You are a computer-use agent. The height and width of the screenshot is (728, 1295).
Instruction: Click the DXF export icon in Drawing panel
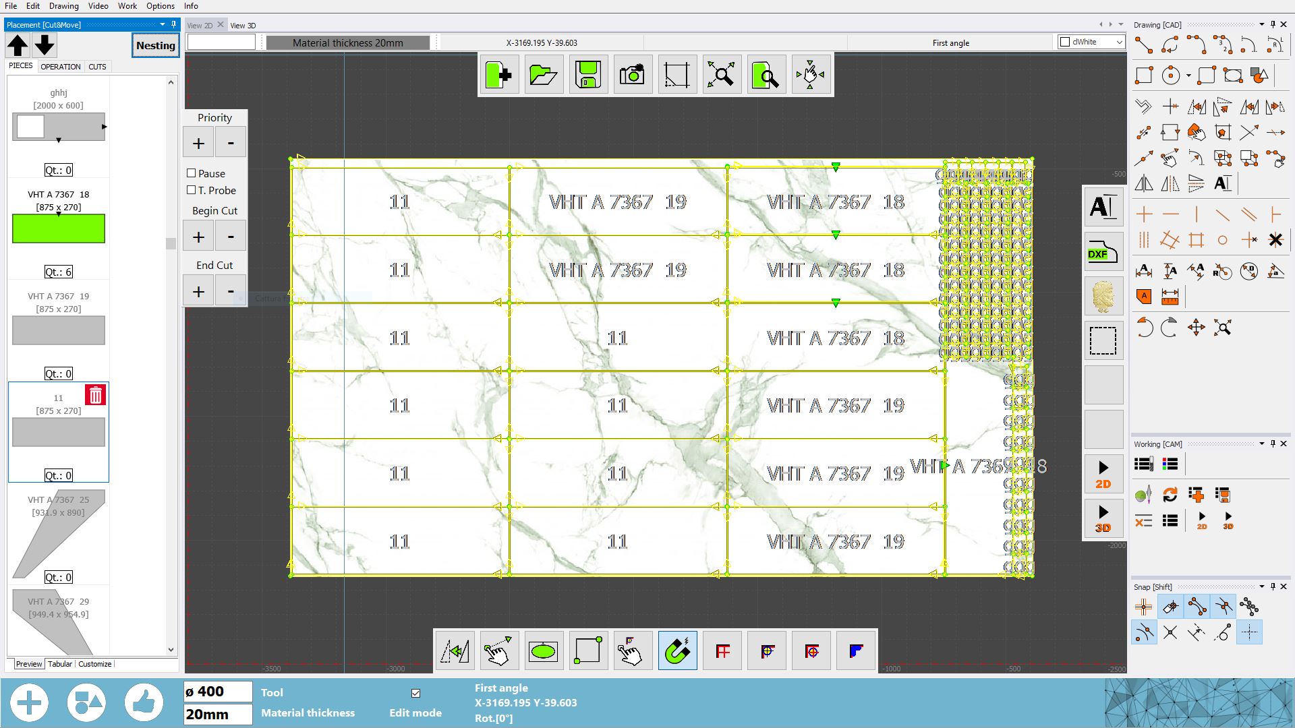pyautogui.click(x=1101, y=254)
